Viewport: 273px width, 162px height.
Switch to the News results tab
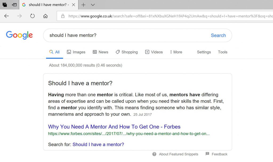(100, 52)
